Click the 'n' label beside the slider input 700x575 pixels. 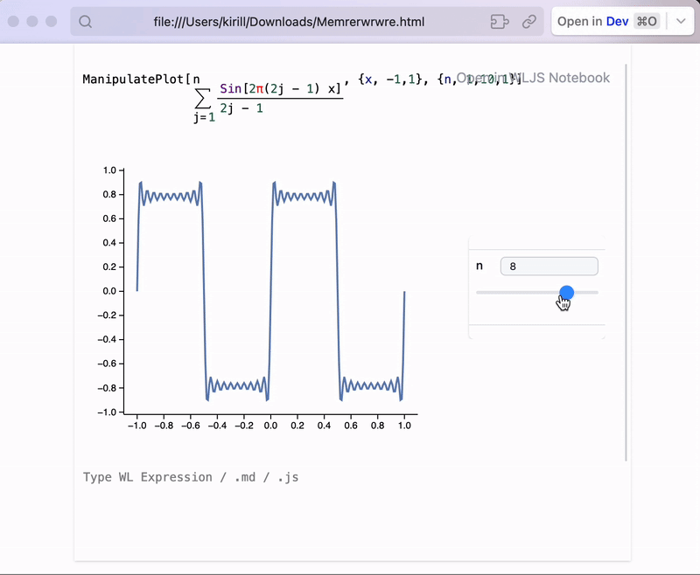[479, 267]
